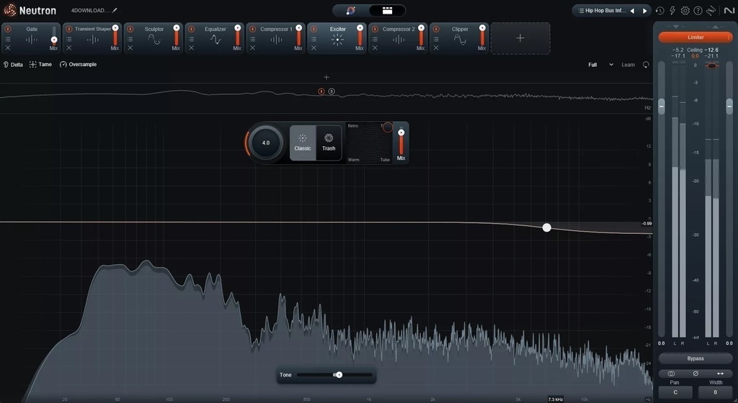Select the Classic exciter mode
Viewport: 738px width, 403px height.
tap(303, 142)
